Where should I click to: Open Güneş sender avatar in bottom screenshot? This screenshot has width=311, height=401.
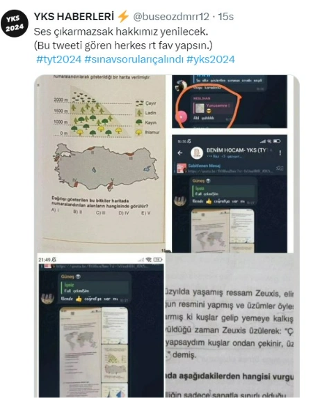point(47,299)
